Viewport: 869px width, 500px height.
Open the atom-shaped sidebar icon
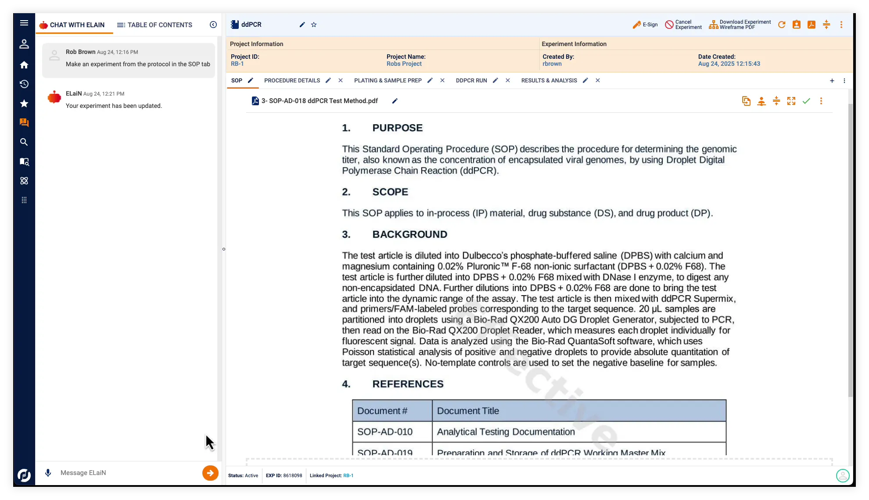click(24, 181)
